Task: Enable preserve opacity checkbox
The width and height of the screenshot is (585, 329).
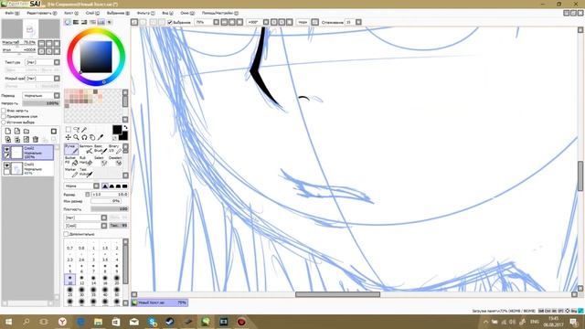Action: coord(4,111)
